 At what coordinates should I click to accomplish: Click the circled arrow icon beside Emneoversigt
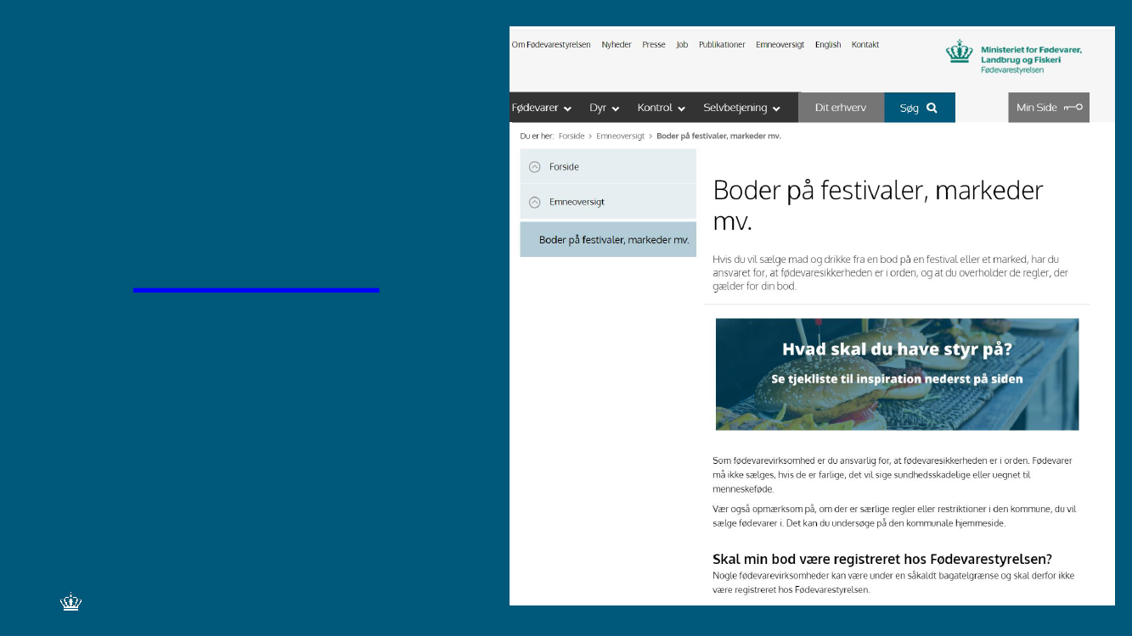534,203
